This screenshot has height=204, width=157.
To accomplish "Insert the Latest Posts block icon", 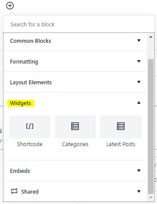I will coord(121,126).
